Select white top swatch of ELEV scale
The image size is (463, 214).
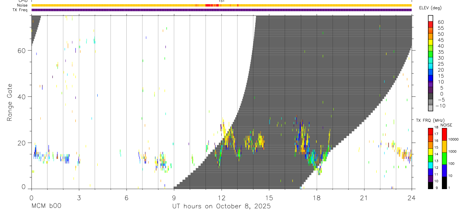click(431, 18)
